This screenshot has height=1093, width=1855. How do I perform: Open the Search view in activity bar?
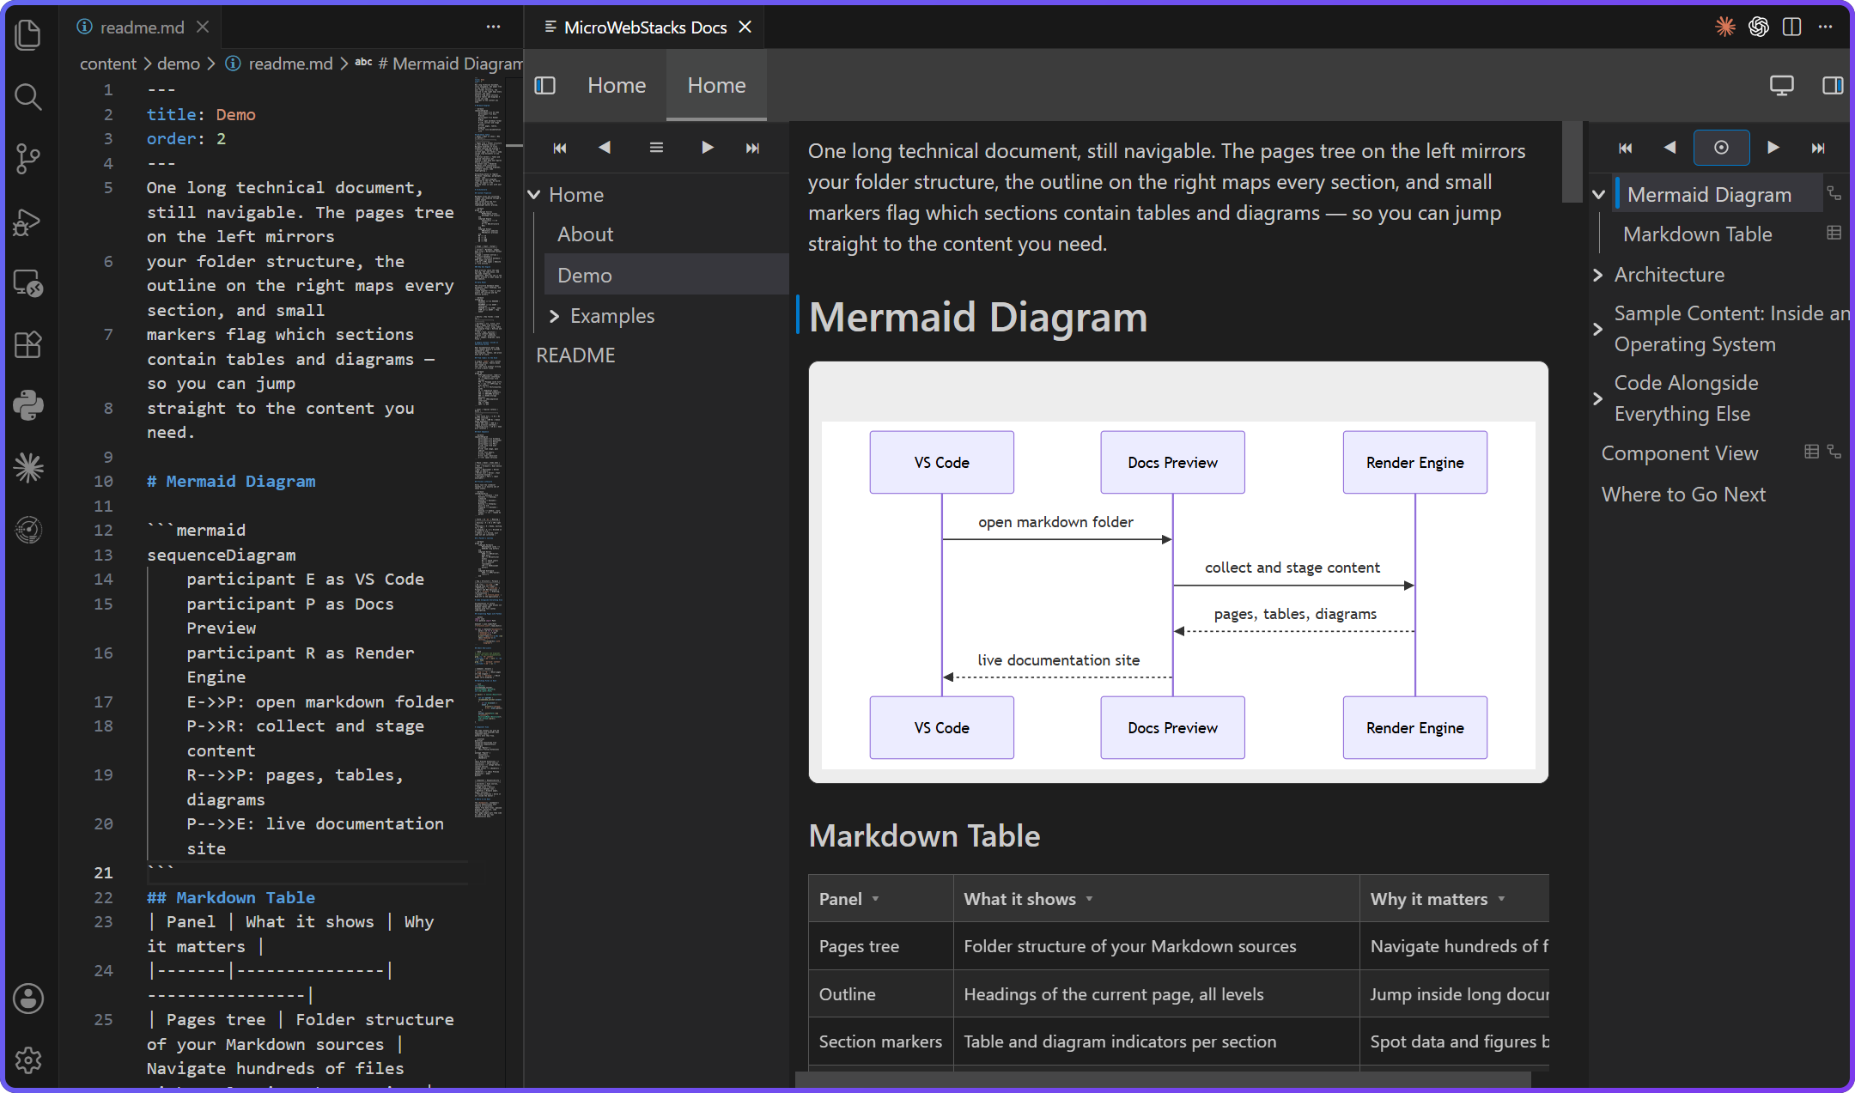click(28, 96)
